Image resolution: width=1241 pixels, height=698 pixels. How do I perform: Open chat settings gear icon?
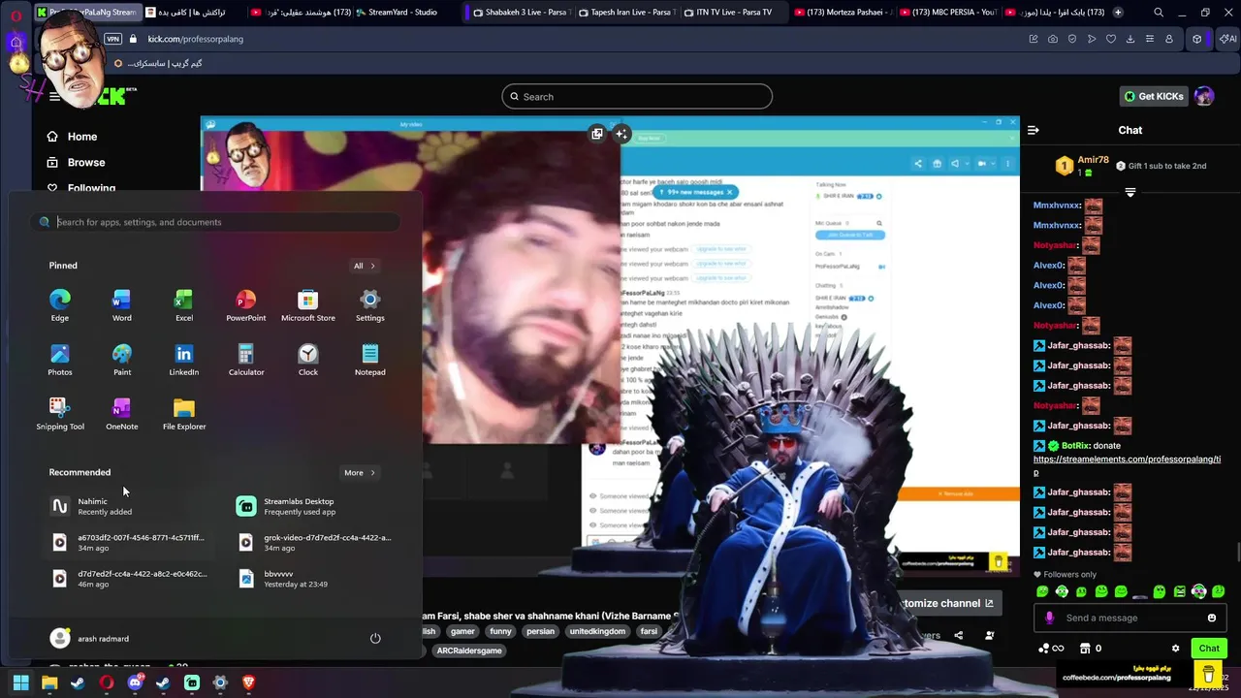[x=1175, y=649]
